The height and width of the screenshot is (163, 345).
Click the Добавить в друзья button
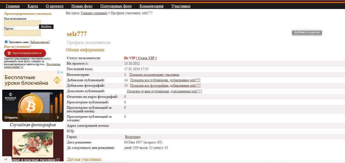pos(307,32)
